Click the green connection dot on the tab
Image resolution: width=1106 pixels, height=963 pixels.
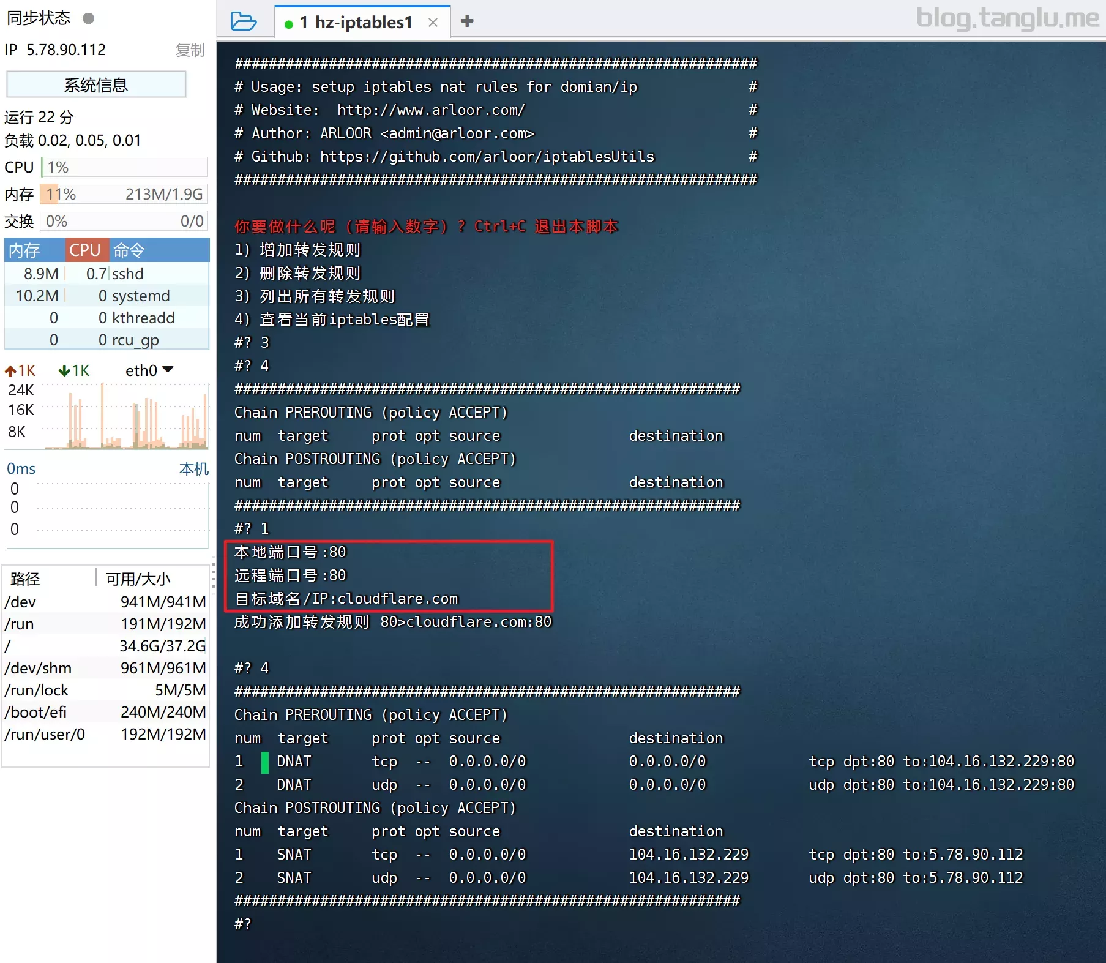[288, 22]
